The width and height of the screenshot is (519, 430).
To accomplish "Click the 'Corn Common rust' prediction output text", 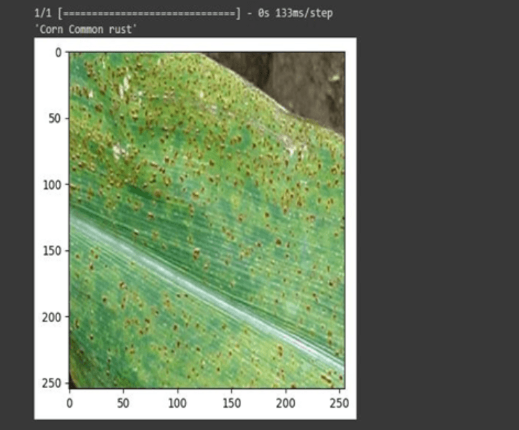I will click(86, 29).
